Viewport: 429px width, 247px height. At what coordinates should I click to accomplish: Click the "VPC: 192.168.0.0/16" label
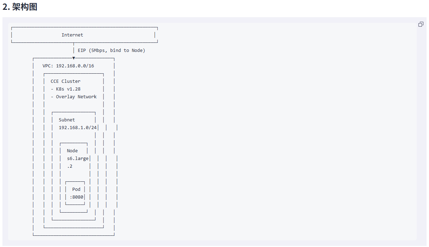(x=68, y=66)
